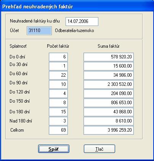
Task: Click the Celkom total label
Action: click(x=17, y=130)
